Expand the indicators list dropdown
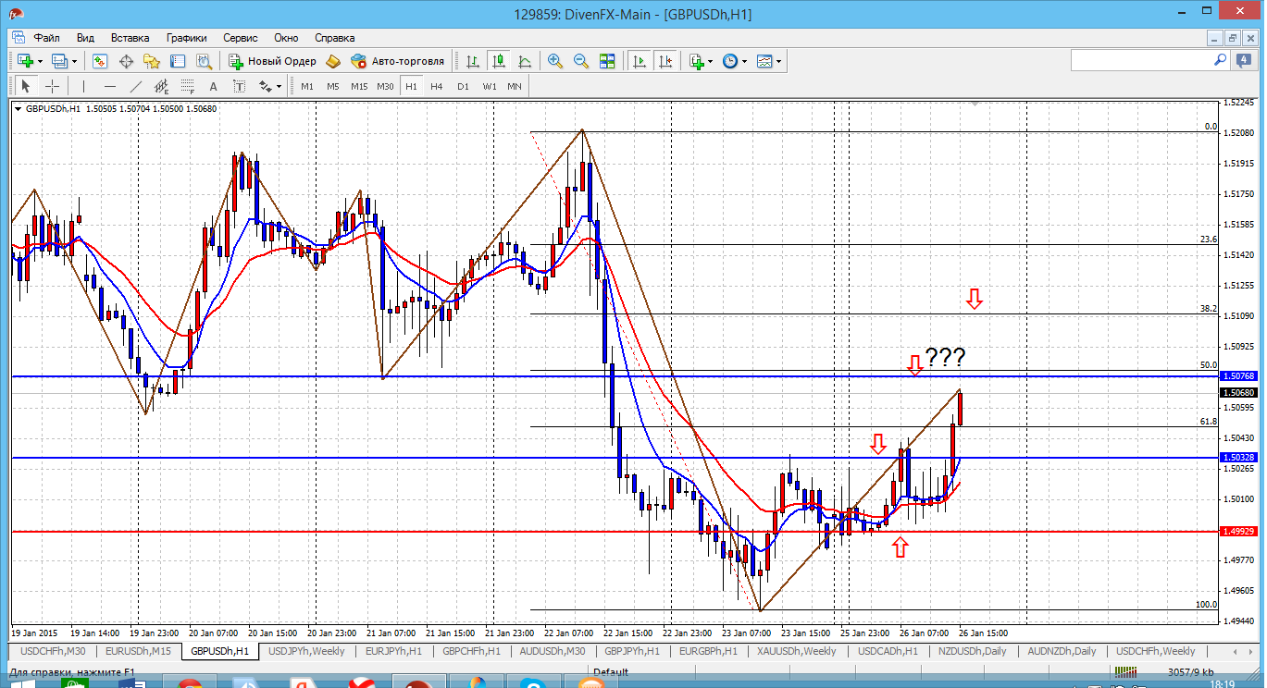Screen dimensions: 1267x688 (x=711, y=62)
